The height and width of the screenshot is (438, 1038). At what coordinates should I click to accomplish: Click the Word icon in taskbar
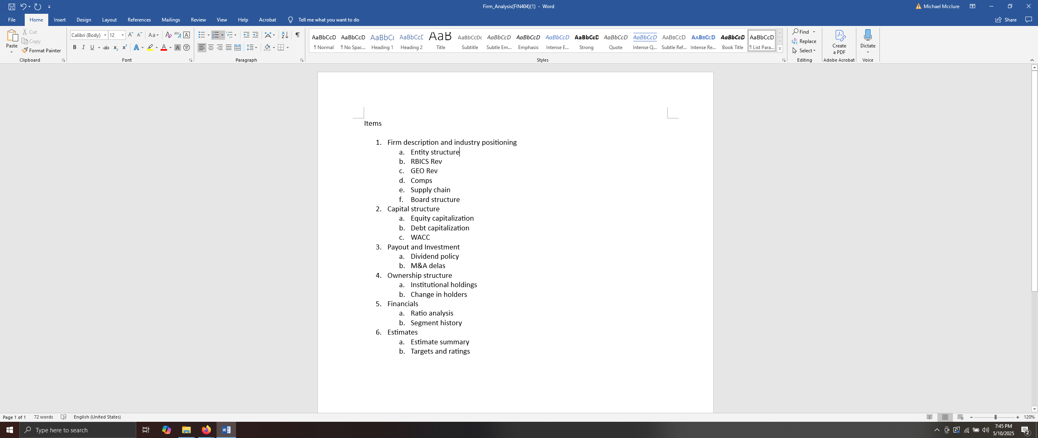[x=226, y=430]
